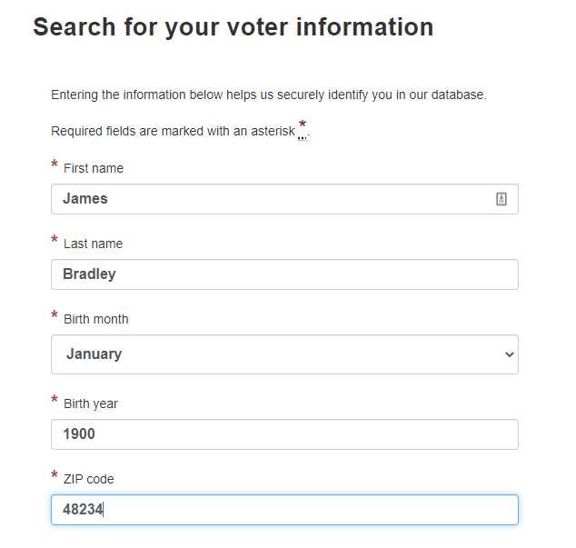Open the Birth month dropdown showing January
Screen dimensions: 576x548
284,354
